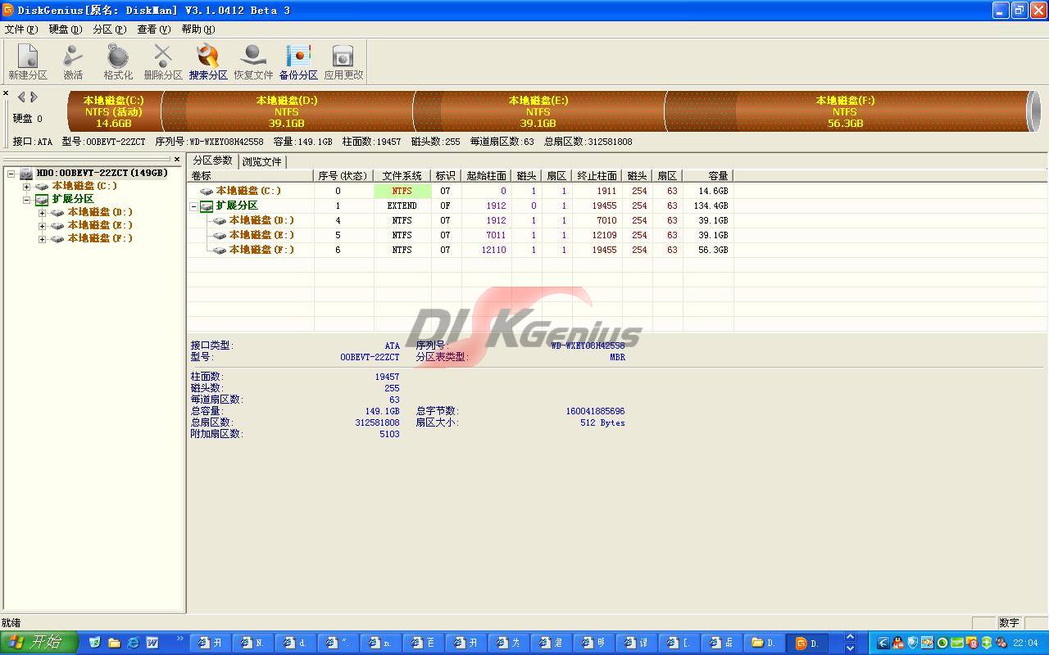Open the 文件(F) menu
The image size is (1049, 655).
[21, 29]
